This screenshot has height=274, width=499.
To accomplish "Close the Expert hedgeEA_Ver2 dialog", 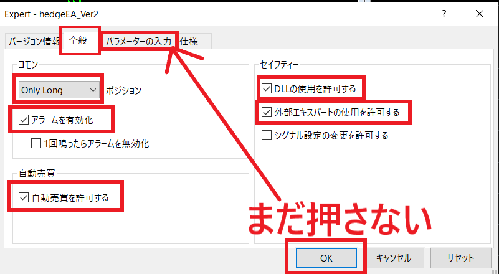I will (480, 14).
